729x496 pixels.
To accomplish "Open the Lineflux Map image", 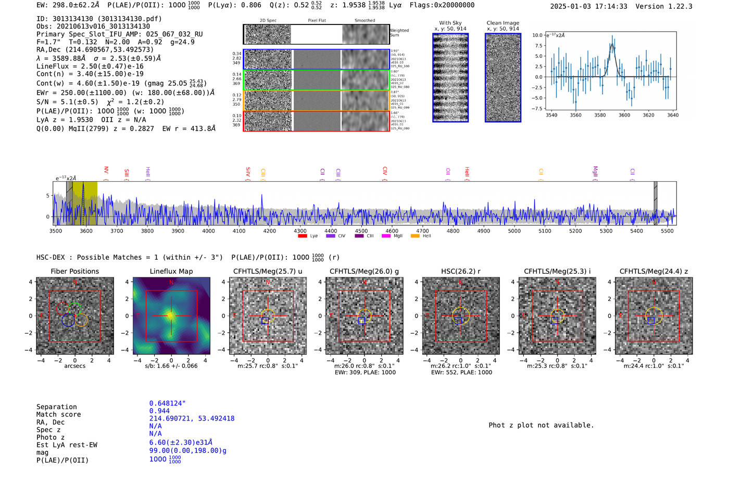I will 171,316.
